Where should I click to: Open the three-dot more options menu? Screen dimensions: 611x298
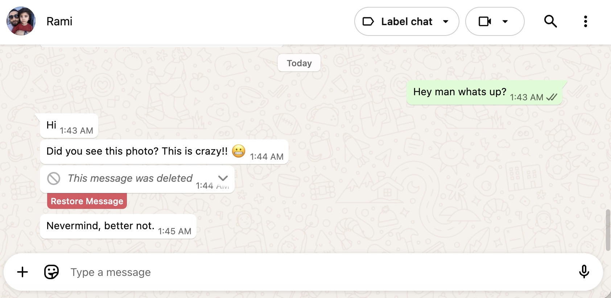[585, 21]
